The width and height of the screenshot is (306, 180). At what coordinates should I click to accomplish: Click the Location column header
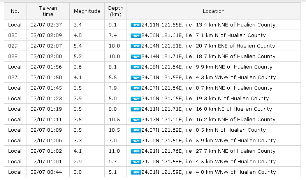point(214,11)
